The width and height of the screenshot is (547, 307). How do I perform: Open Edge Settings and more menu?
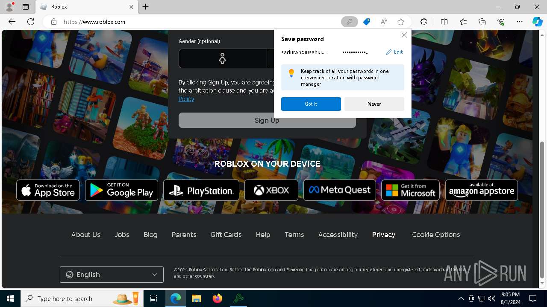(520, 22)
